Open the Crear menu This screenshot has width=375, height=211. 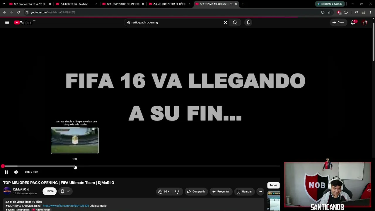click(338, 23)
